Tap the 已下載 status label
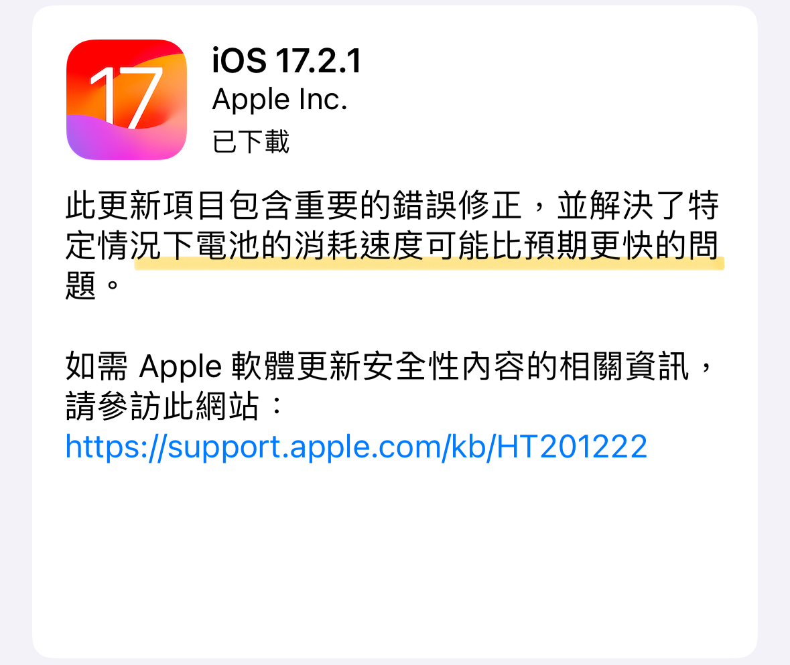 point(251,141)
